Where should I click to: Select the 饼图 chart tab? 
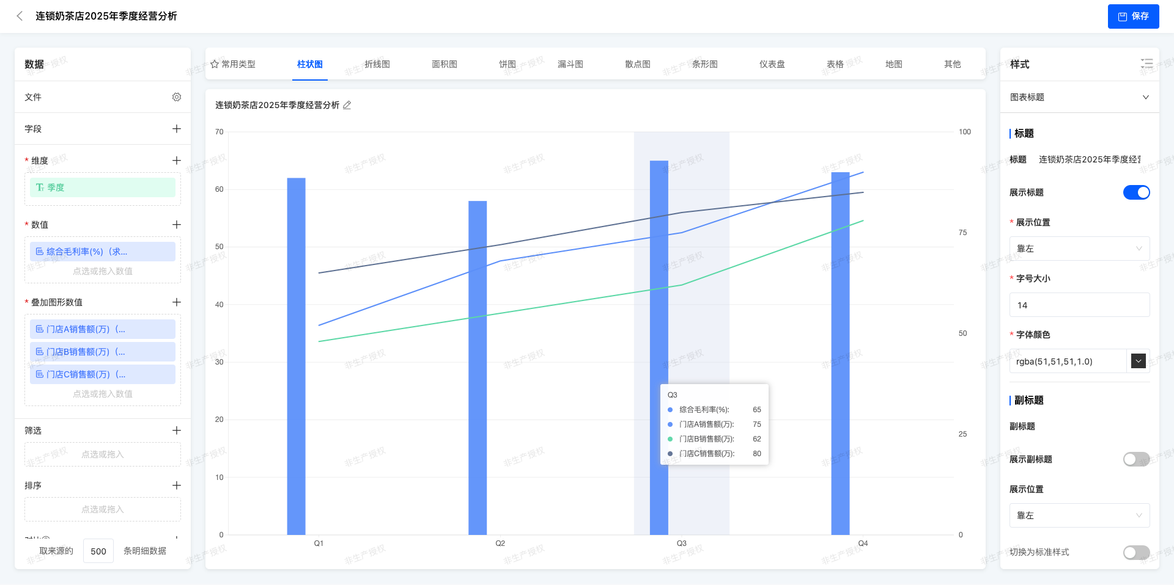(507, 64)
